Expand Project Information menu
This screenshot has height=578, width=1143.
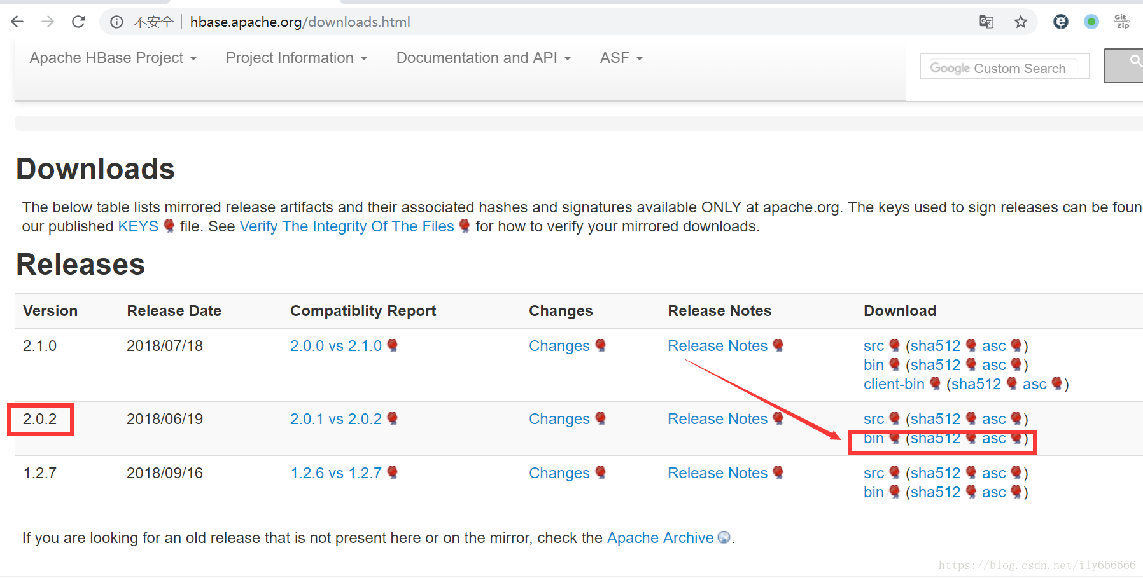point(297,58)
